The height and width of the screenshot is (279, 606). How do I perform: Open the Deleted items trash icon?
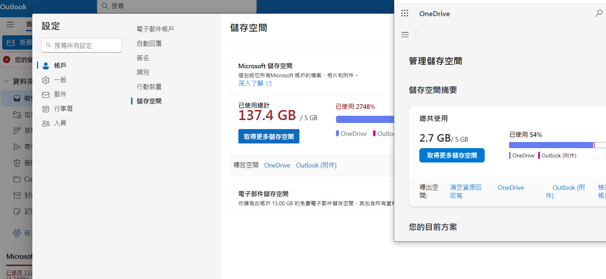(x=17, y=163)
